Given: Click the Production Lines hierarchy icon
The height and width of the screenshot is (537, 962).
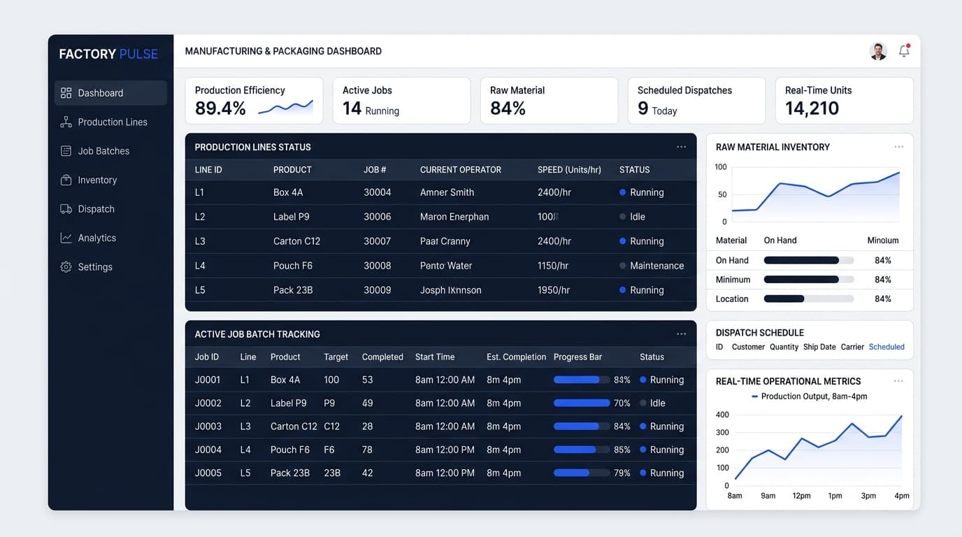Looking at the screenshot, I should click(x=66, y=122).
